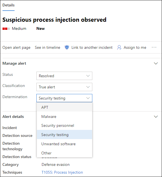Choose Unwanted software determination
This screenshot has height=177, width=162.
pos(64,144)
